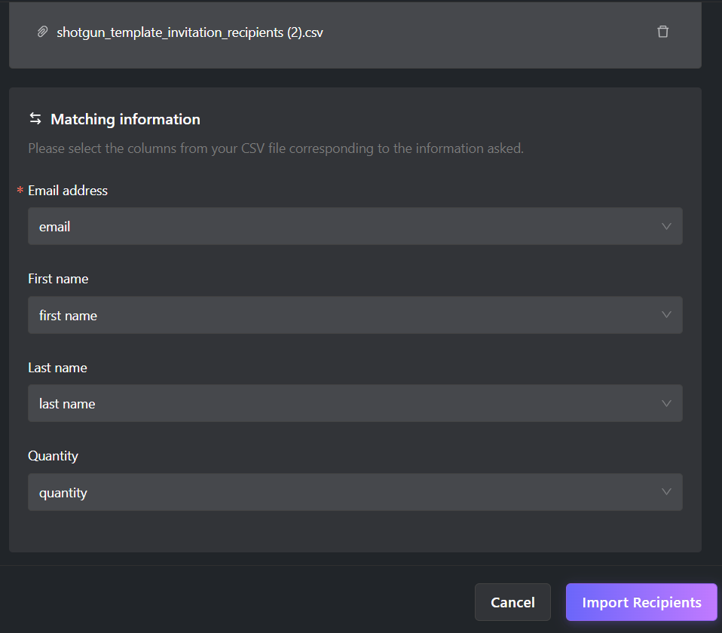This screenshot has height=633, width=722.
Task: Click the First name field label
Action: click(x=58, y=279)
